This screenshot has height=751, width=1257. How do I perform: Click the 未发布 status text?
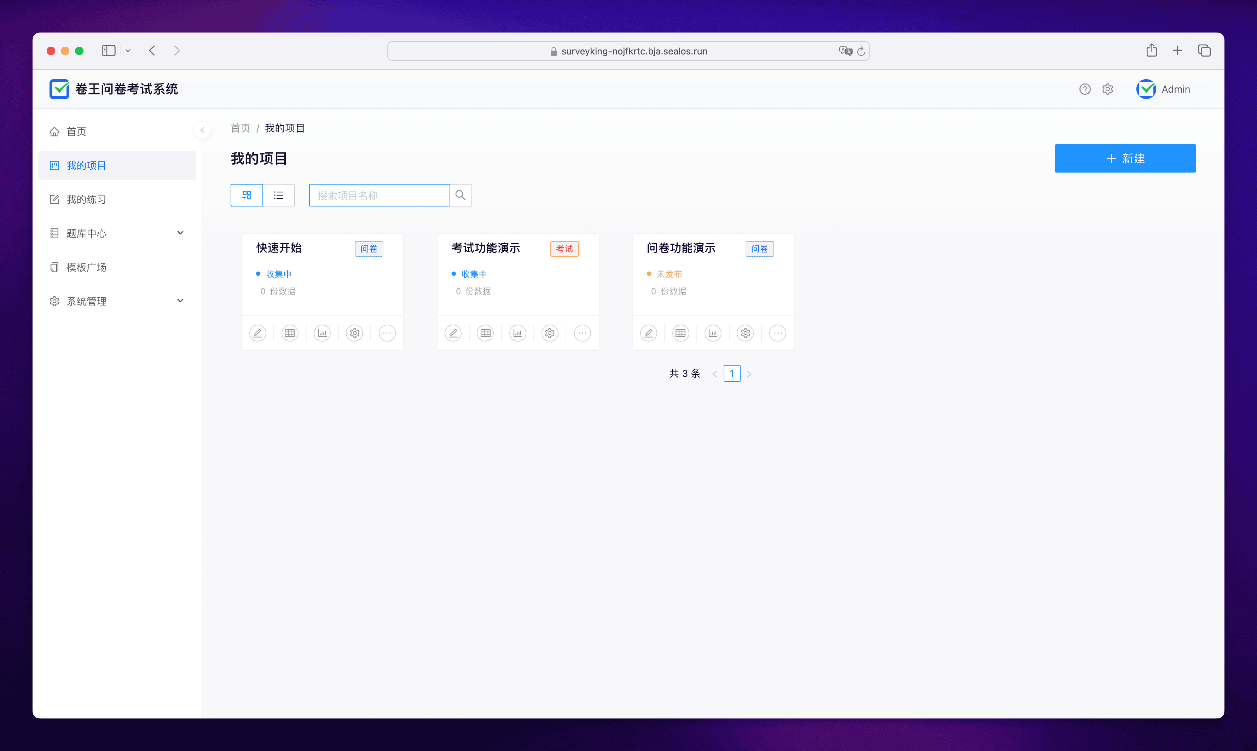click(669, 274)
